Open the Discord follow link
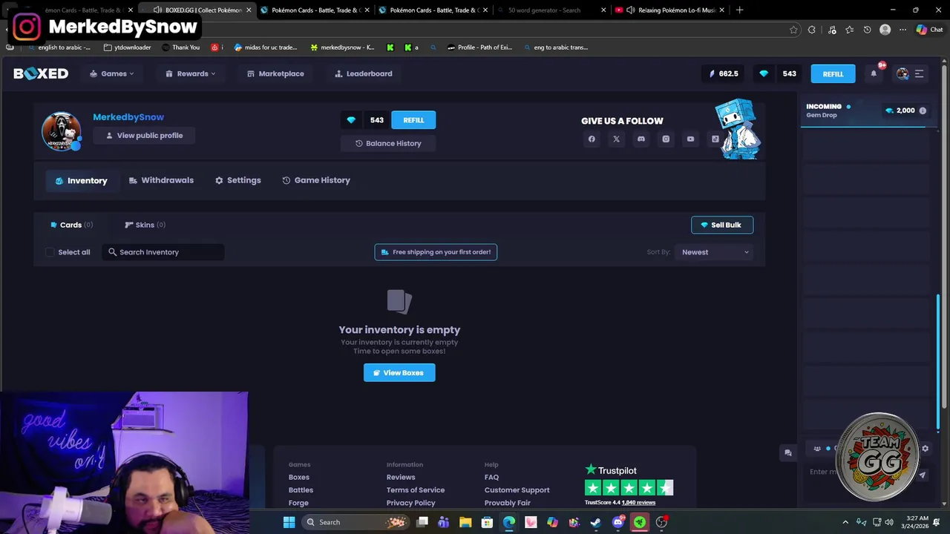The height and width of the screenshot is (534, 950). click(x=641, y=139)
